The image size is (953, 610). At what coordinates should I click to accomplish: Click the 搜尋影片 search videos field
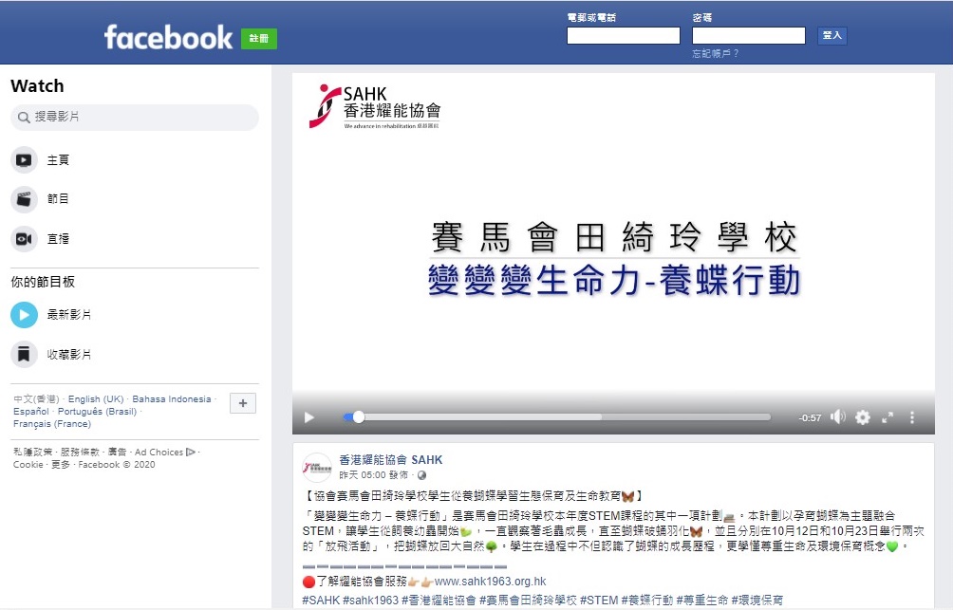pyautogui.click(x=135, y=117)
